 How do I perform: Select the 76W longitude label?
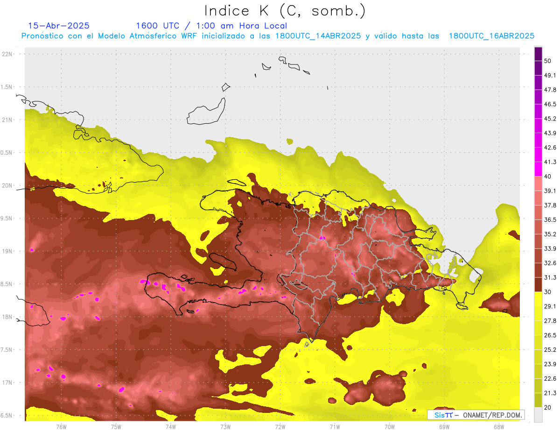coord(61,426)
